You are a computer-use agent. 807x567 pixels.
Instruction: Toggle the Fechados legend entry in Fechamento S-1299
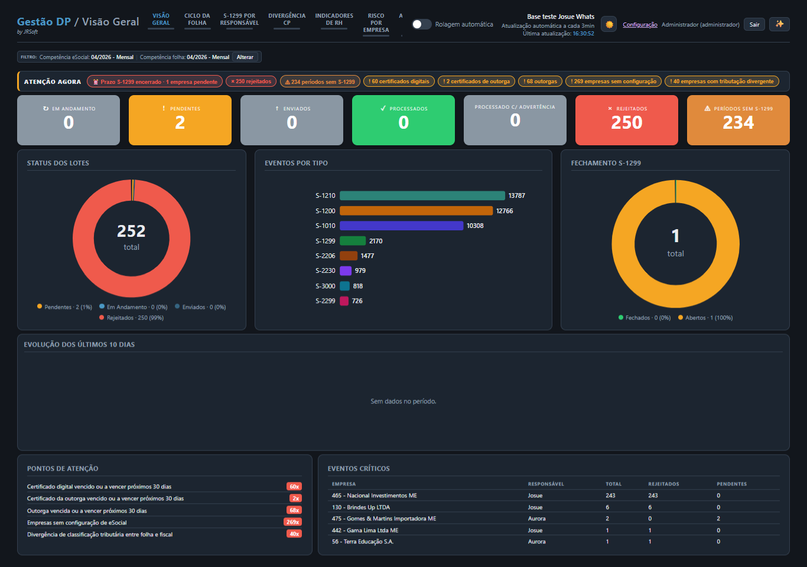pyautogui.click(x=645, y=318)
